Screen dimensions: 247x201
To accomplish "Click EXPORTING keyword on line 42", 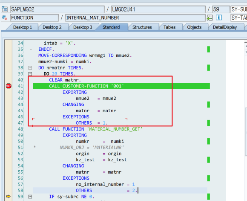I will [x=75, y=92].
